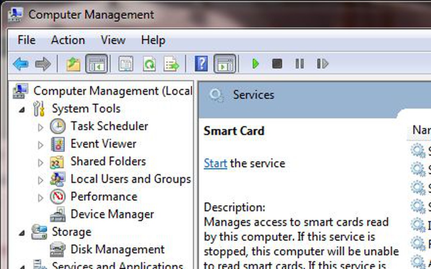Expand the Shared Folders node arrow
The width and height of the screenshot is (431, 269).
click(x=41, y=162)
